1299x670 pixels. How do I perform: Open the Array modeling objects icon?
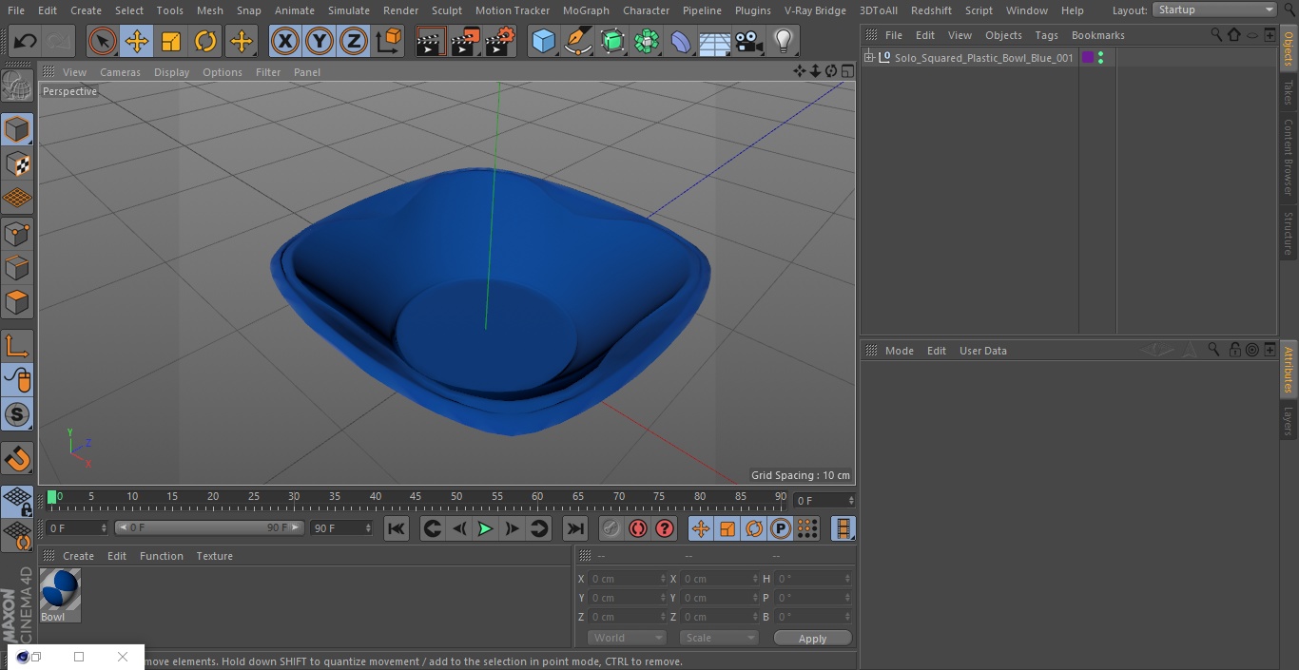(647, 41)
